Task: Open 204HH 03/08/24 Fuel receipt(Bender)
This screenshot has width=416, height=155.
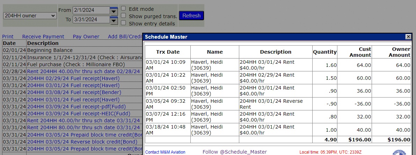Action: 74,93
